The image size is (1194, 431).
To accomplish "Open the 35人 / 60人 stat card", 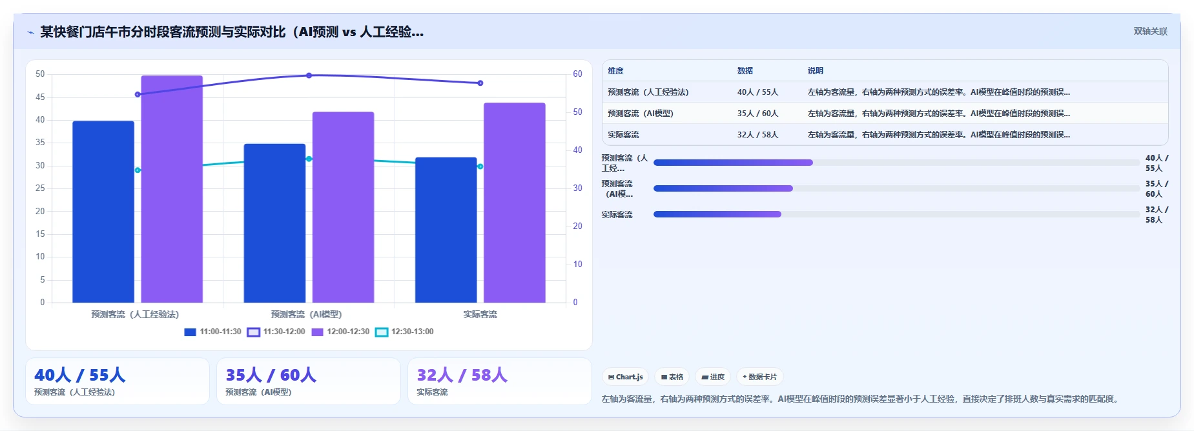I will tap(309, 381).
